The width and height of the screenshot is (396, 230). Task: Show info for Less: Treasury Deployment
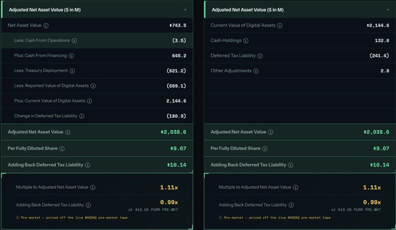pyautogui.click(x=72, y=71)
